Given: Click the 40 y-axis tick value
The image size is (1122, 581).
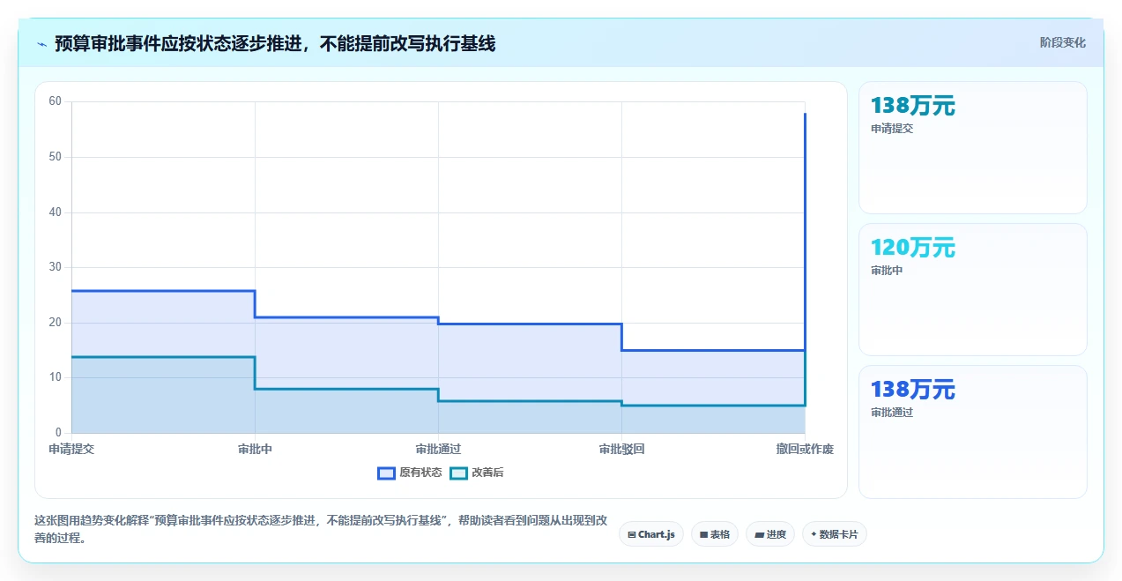Looking at the screenshot, I should [x=56, y=212].
